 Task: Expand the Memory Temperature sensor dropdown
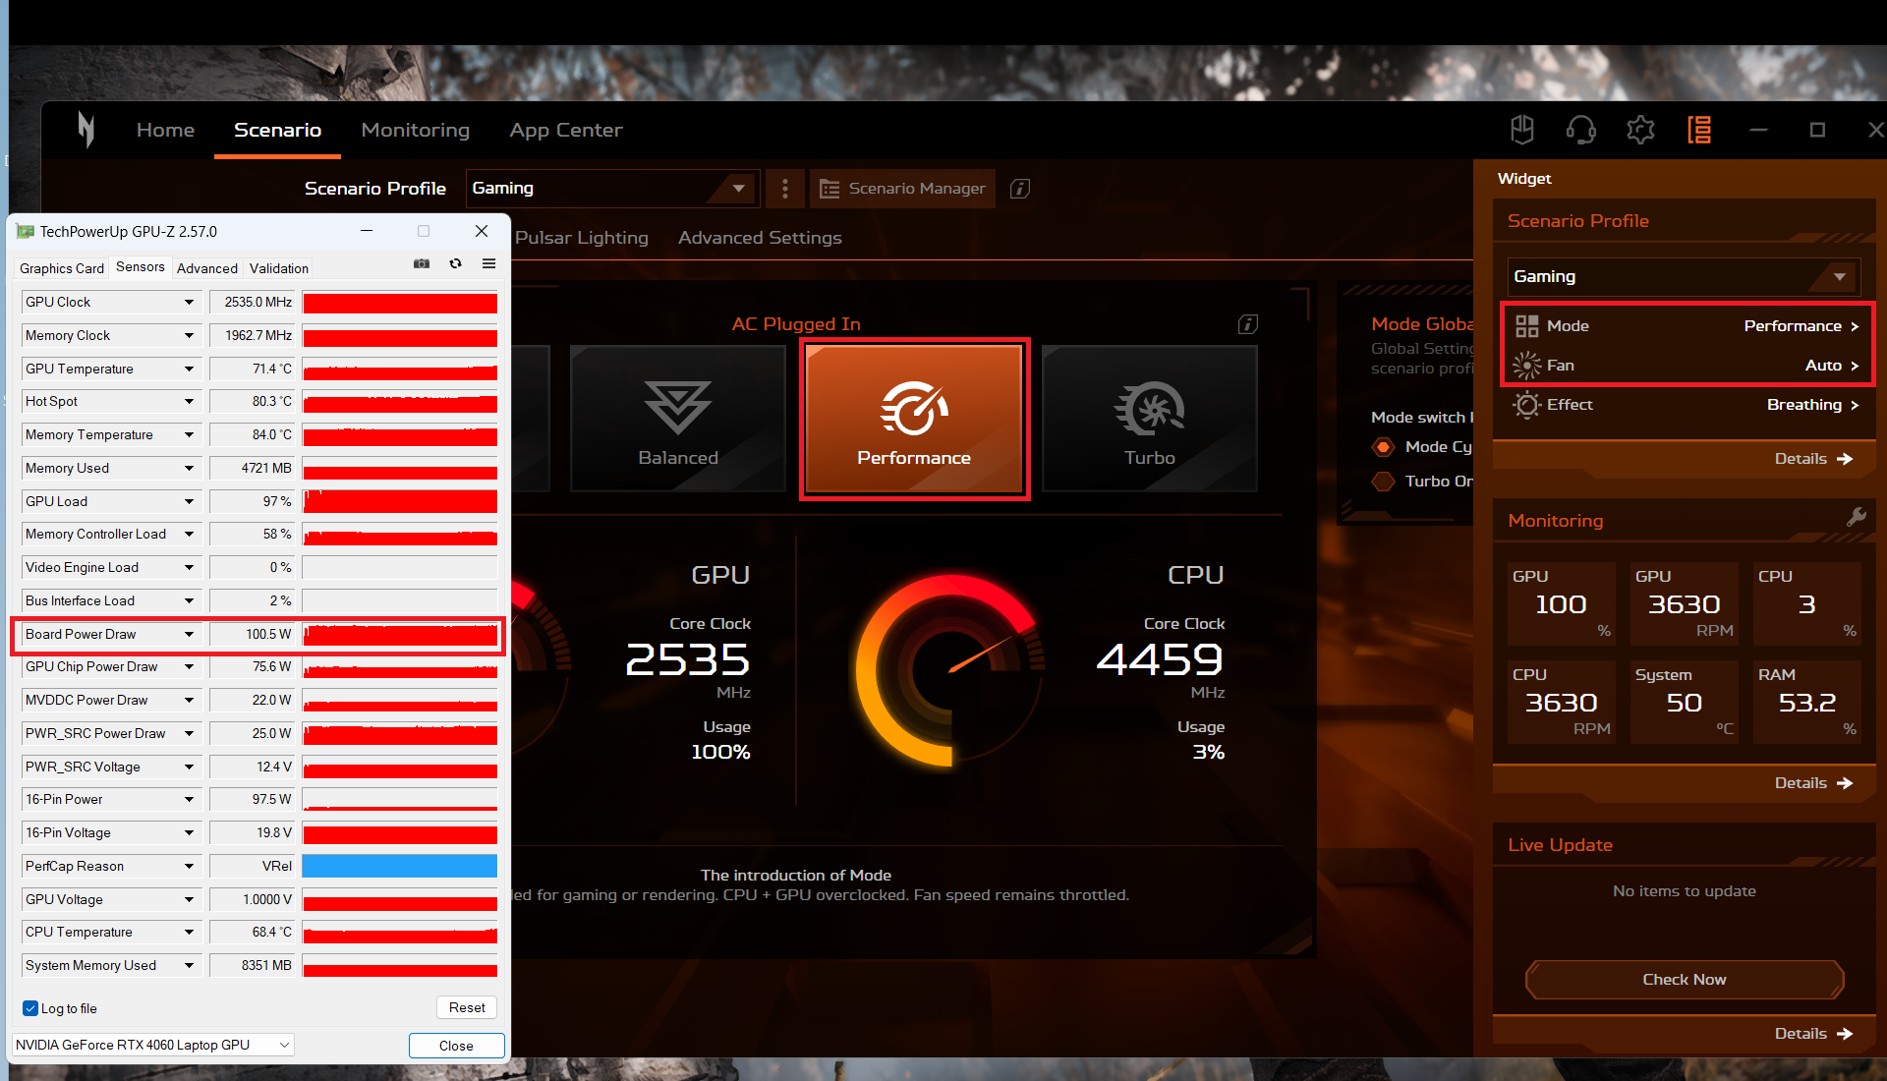[188, 434]
